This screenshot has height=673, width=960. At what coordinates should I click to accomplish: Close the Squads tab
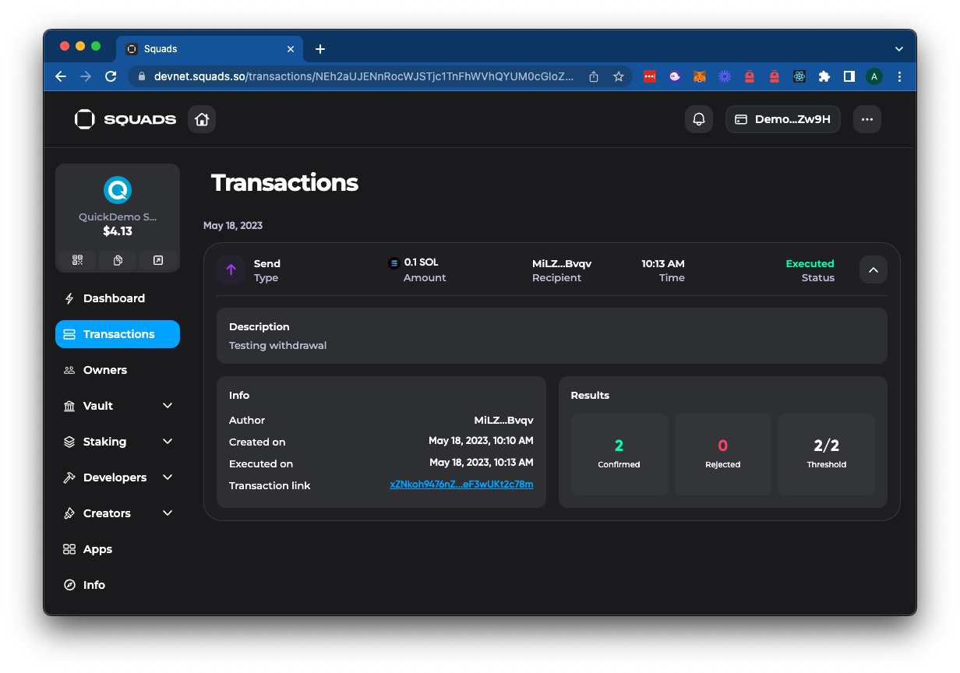tap(291, 49)
